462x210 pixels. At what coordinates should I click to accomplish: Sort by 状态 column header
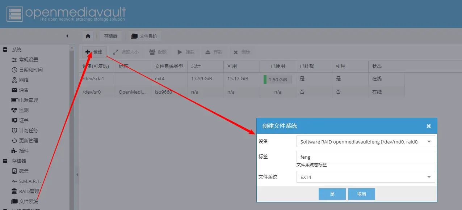click(386, 66)
